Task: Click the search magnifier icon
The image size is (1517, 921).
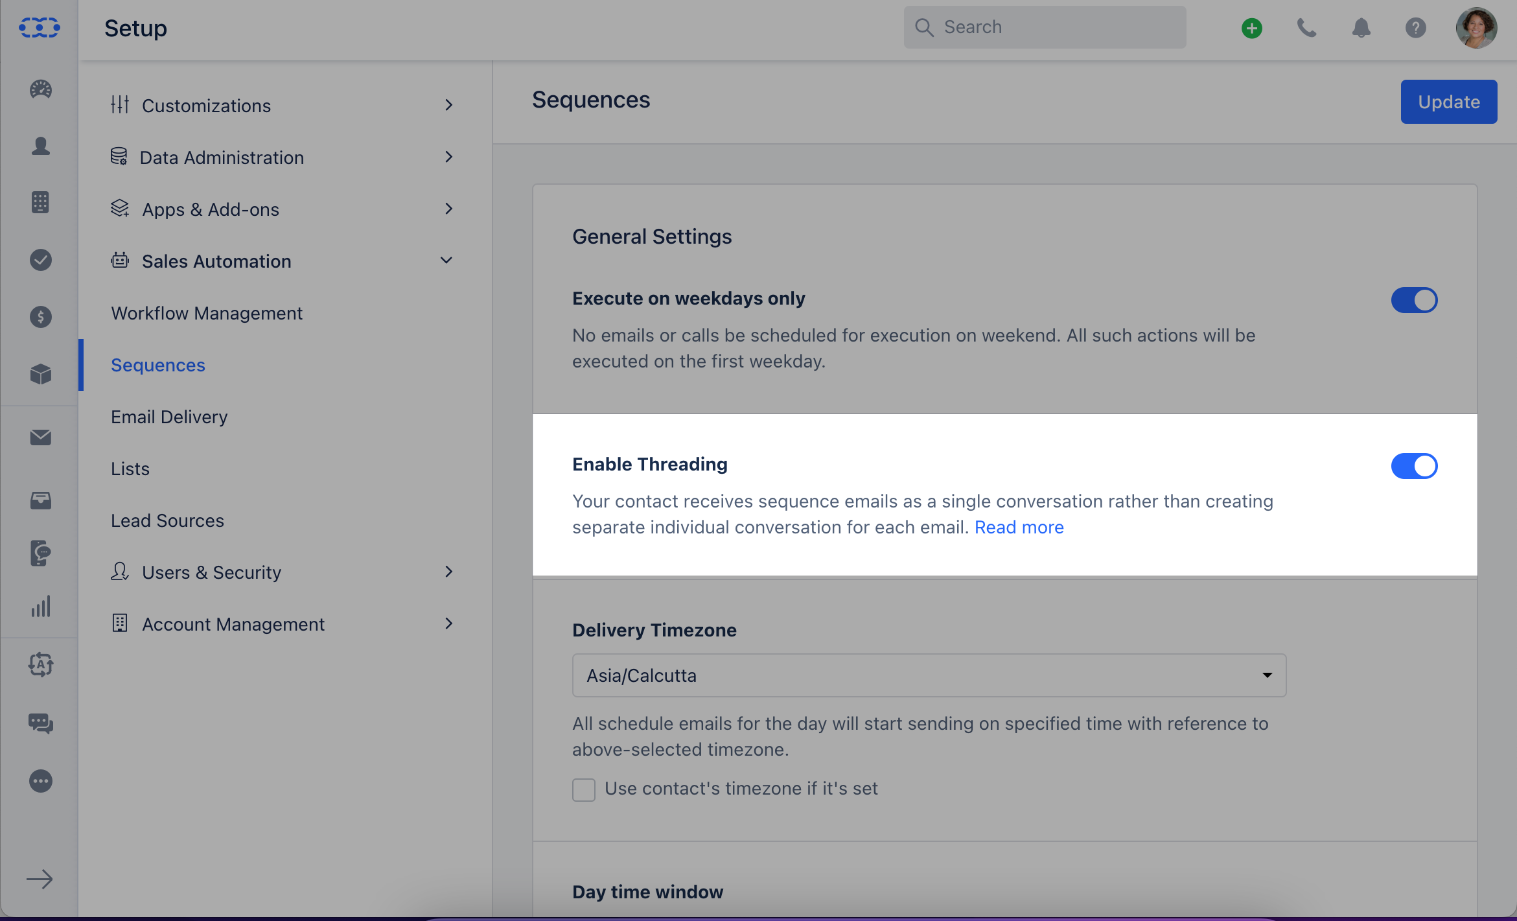Action: [923, 27]
